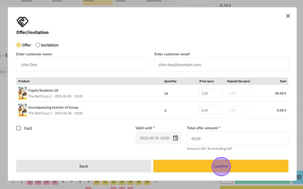Click deposit fee for Pupils/Students 2D
This screenshot has height=189, width=303.
pos(239,93)
